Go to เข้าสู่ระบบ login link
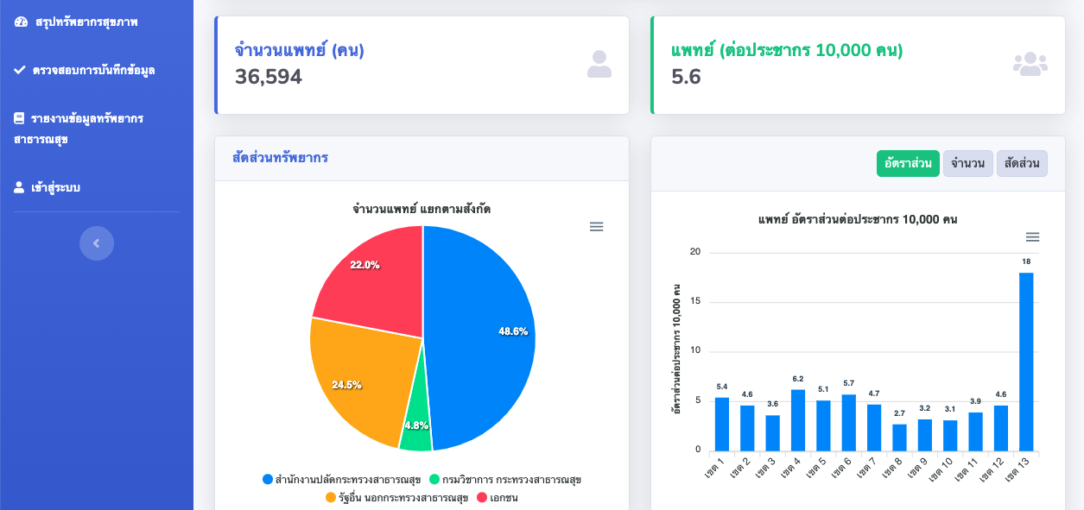 click(x=55, y=187)
